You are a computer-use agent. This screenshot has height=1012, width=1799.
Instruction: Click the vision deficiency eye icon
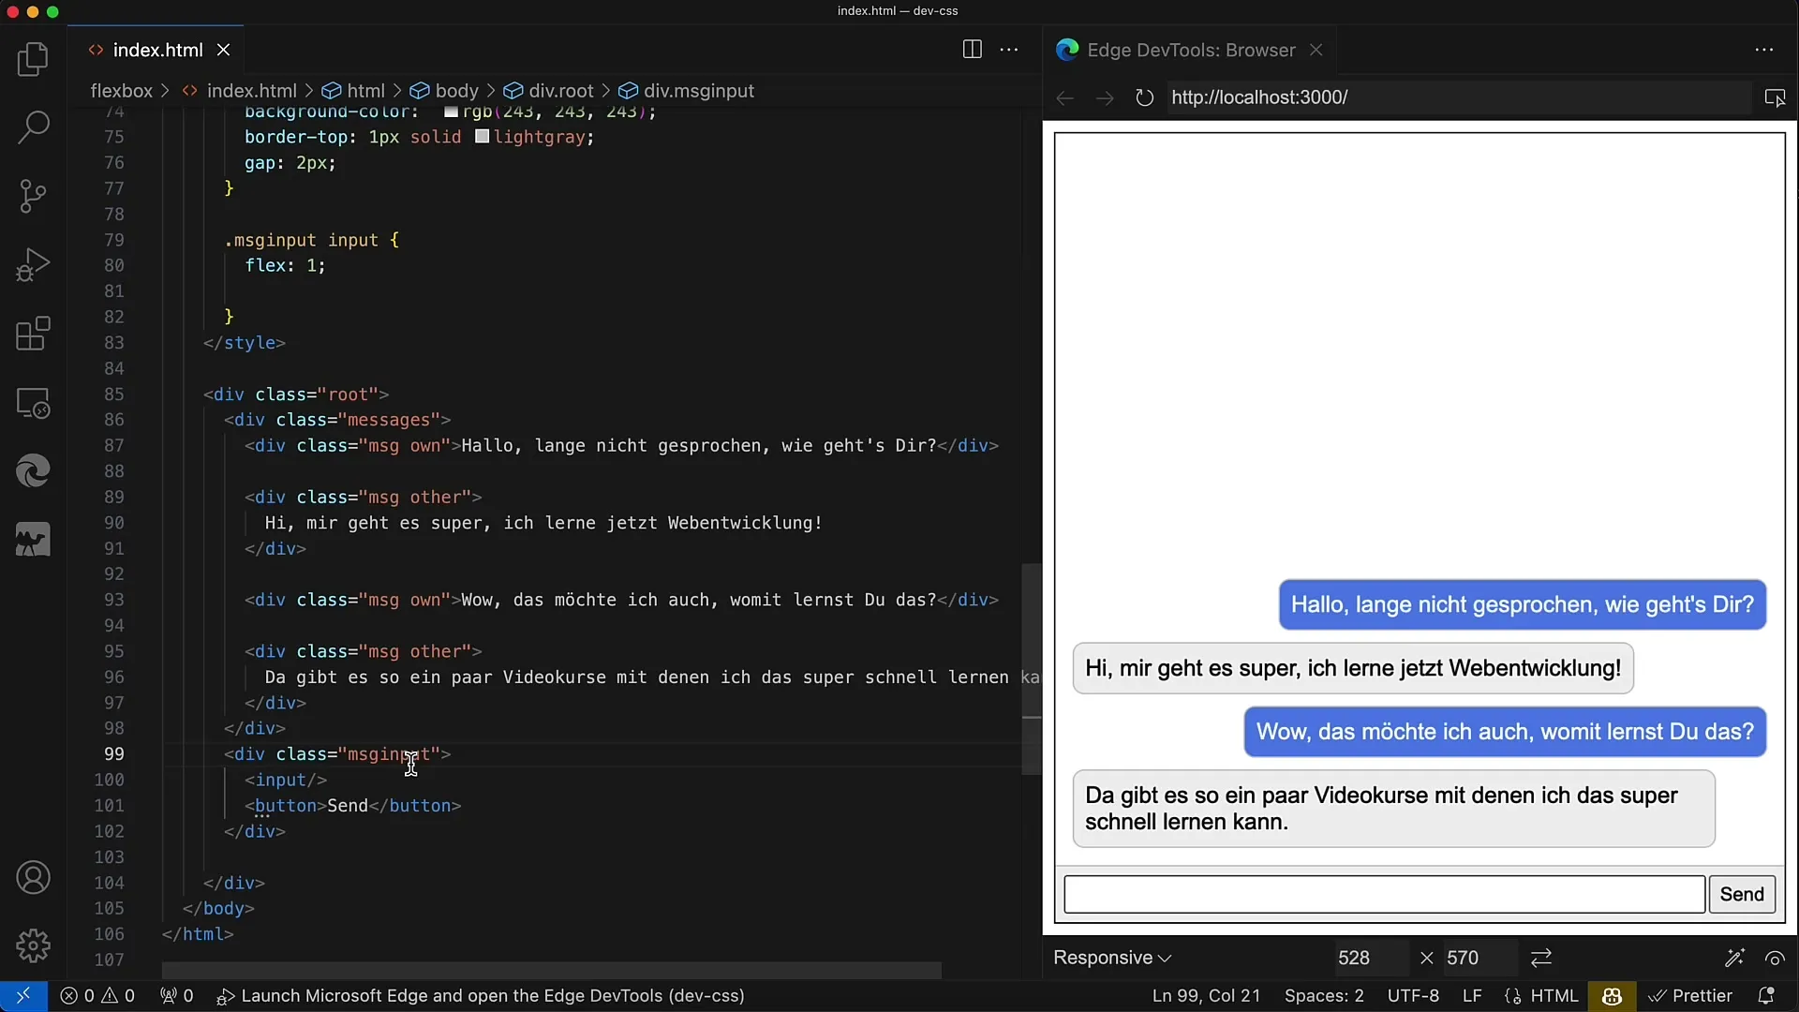(1775, 958)
